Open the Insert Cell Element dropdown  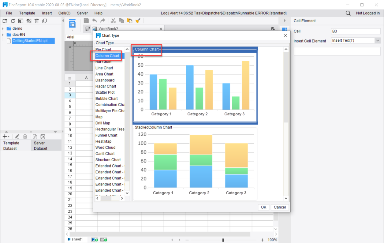(377, 41)
